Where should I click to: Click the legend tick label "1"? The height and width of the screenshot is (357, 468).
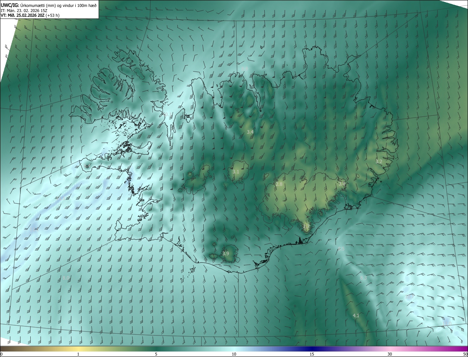click(x=78, y=354)
